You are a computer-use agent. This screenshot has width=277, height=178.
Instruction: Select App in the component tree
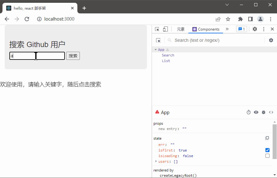coord(161,50)
